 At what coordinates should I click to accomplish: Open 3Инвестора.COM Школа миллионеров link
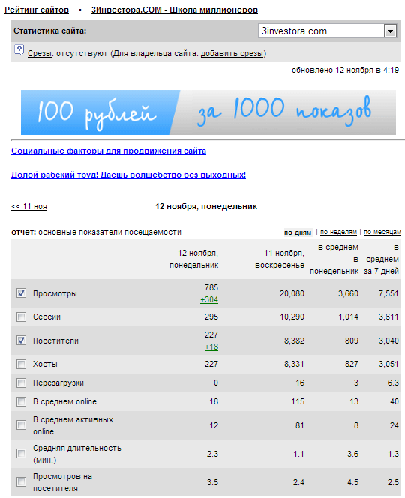tap(175, 10)
